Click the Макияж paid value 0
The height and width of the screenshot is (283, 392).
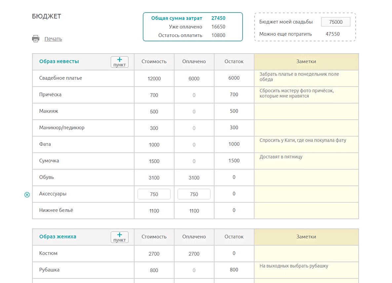coord(194,111)
